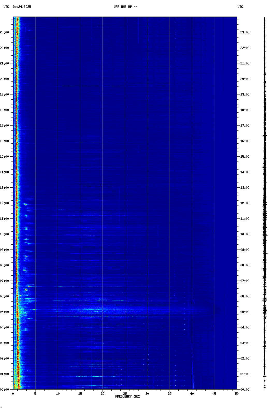This screenshot has width=276, height=410.
Task: Click the Oct24,2025 date label
Action: [22, 7]
